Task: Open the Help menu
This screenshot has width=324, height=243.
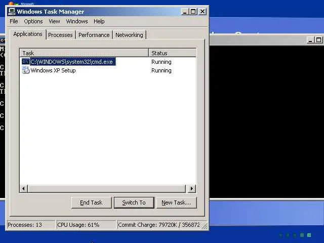Action: (99, 21)
